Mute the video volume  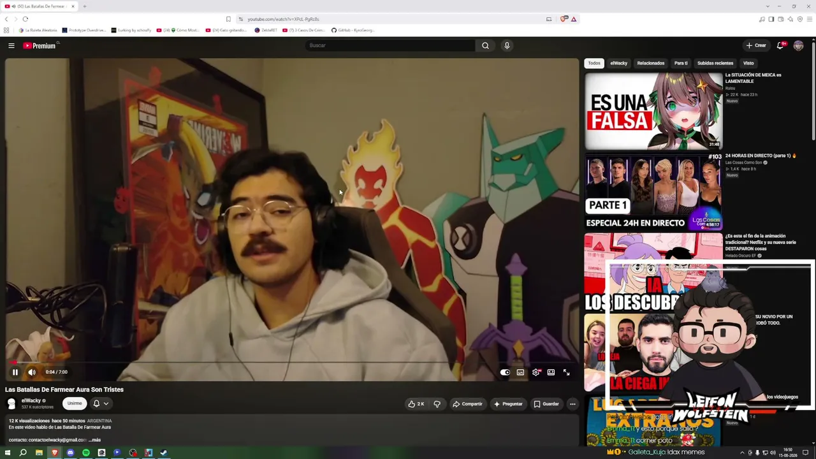pos(32,372)
